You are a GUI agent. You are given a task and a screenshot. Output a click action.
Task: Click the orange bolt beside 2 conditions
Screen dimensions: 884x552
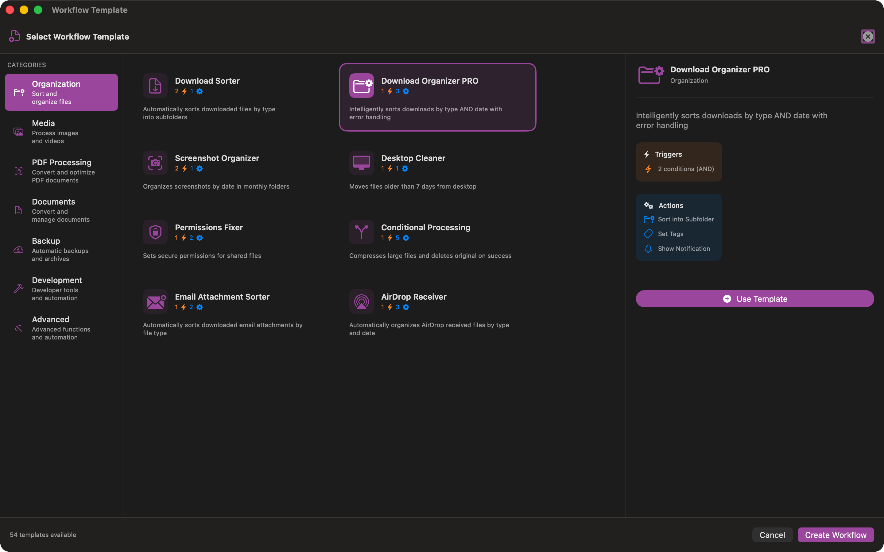pyautogui.click(x=648, y=169)
